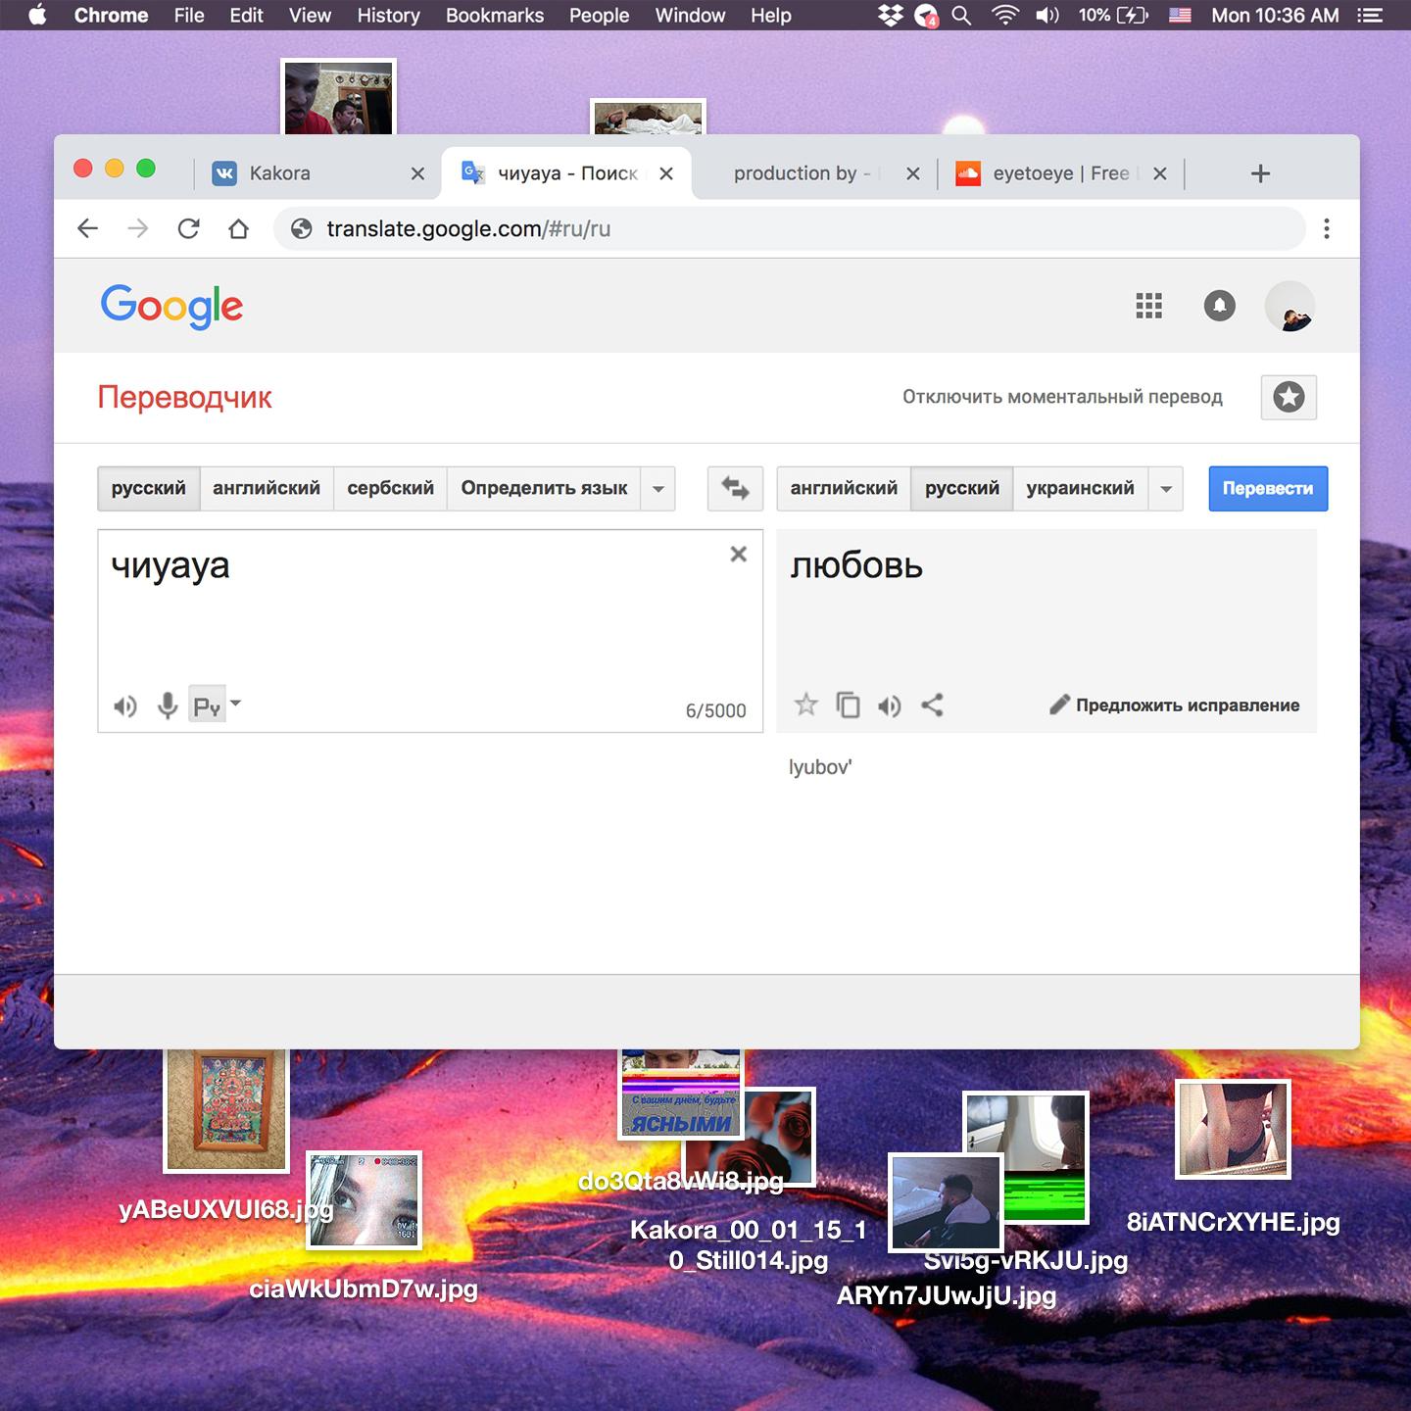This screenshot has height=1411, width=1411.
Task: Listen to the source text pronunciation
Action: (125, 706)
